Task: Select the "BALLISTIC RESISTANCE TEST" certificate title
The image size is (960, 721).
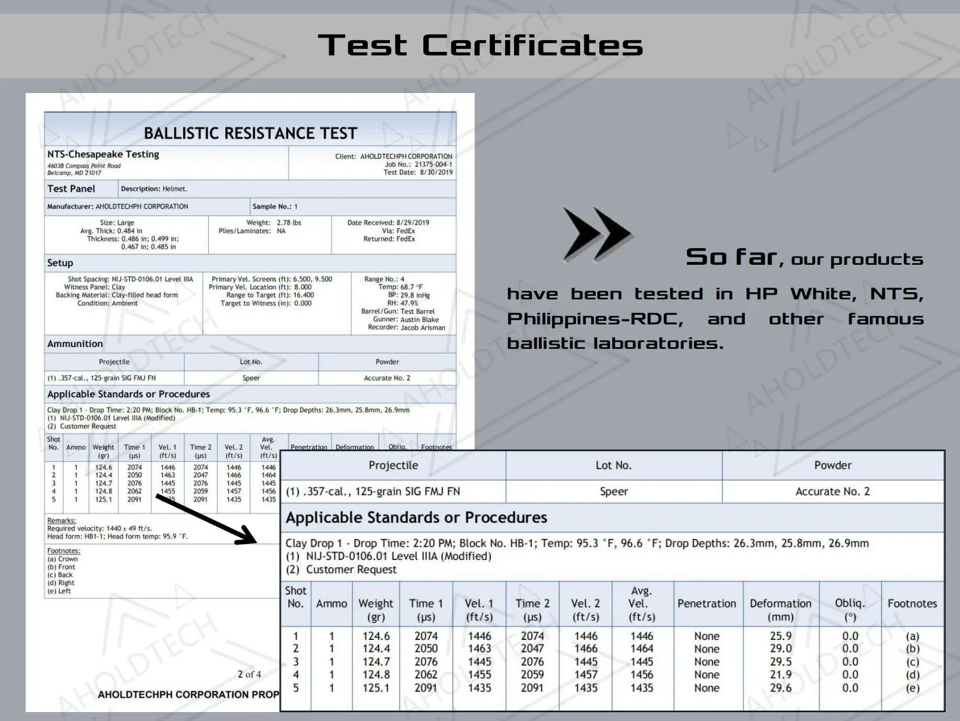Action: coord(250,133)
